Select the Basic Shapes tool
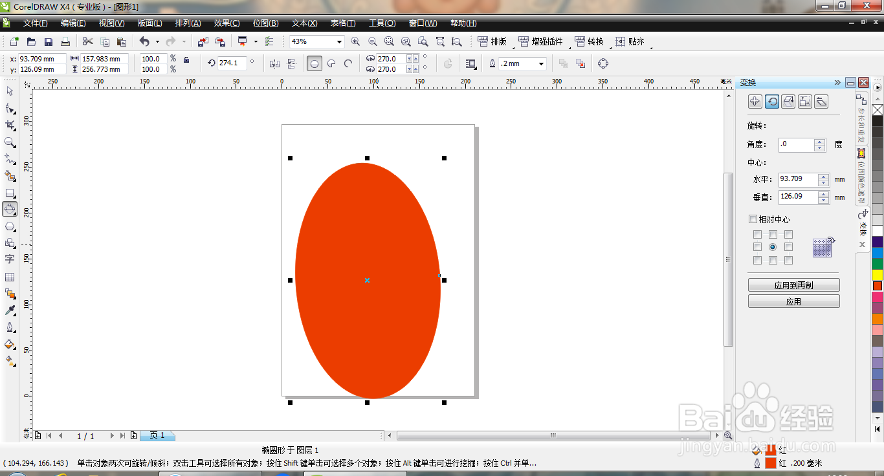The width and height of the screenshot is (884, 476). click(10, 243)
